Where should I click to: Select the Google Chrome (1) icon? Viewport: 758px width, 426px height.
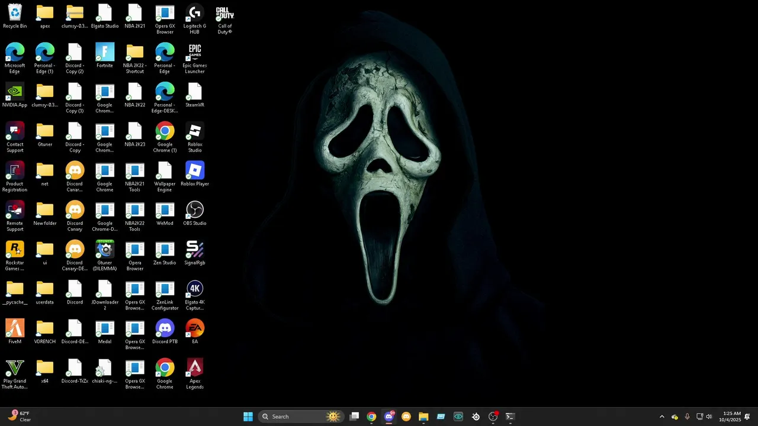pyautogui.click(x=165, y=137)
